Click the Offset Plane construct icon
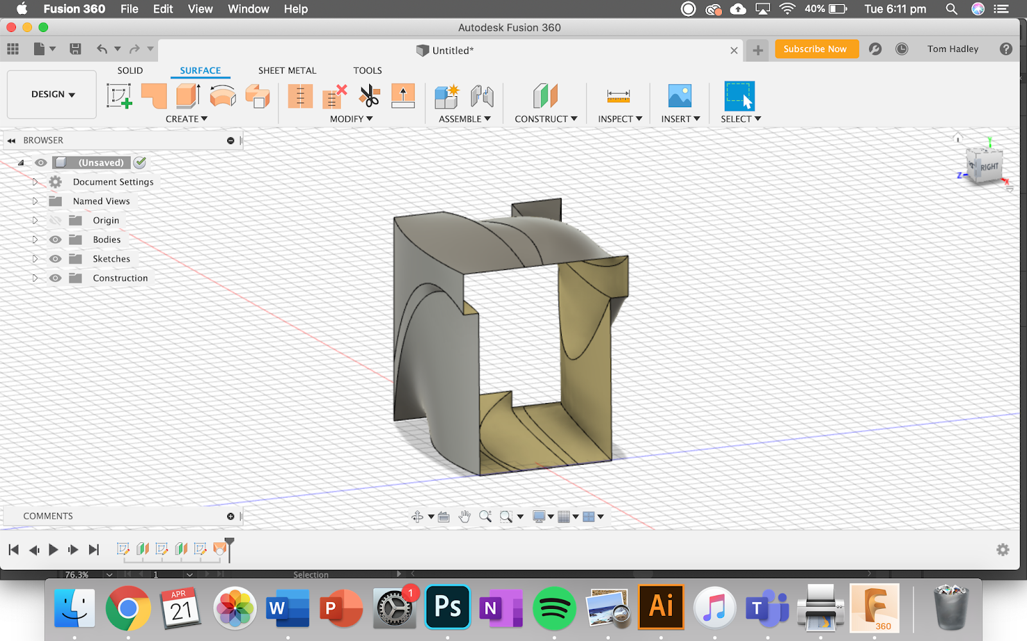Image resolution: width=1027 pixels, height=641 pixels. tap(546, 96)
